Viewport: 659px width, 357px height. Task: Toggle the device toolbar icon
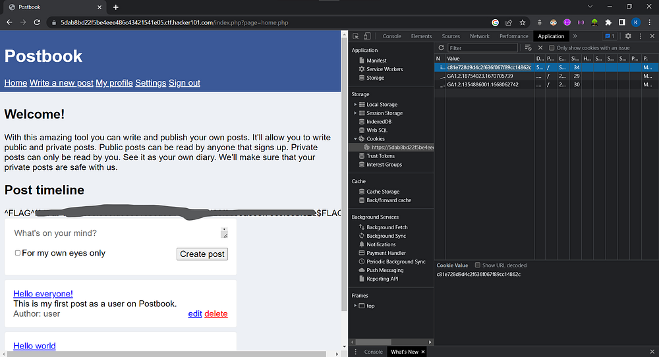coord(367,36)
